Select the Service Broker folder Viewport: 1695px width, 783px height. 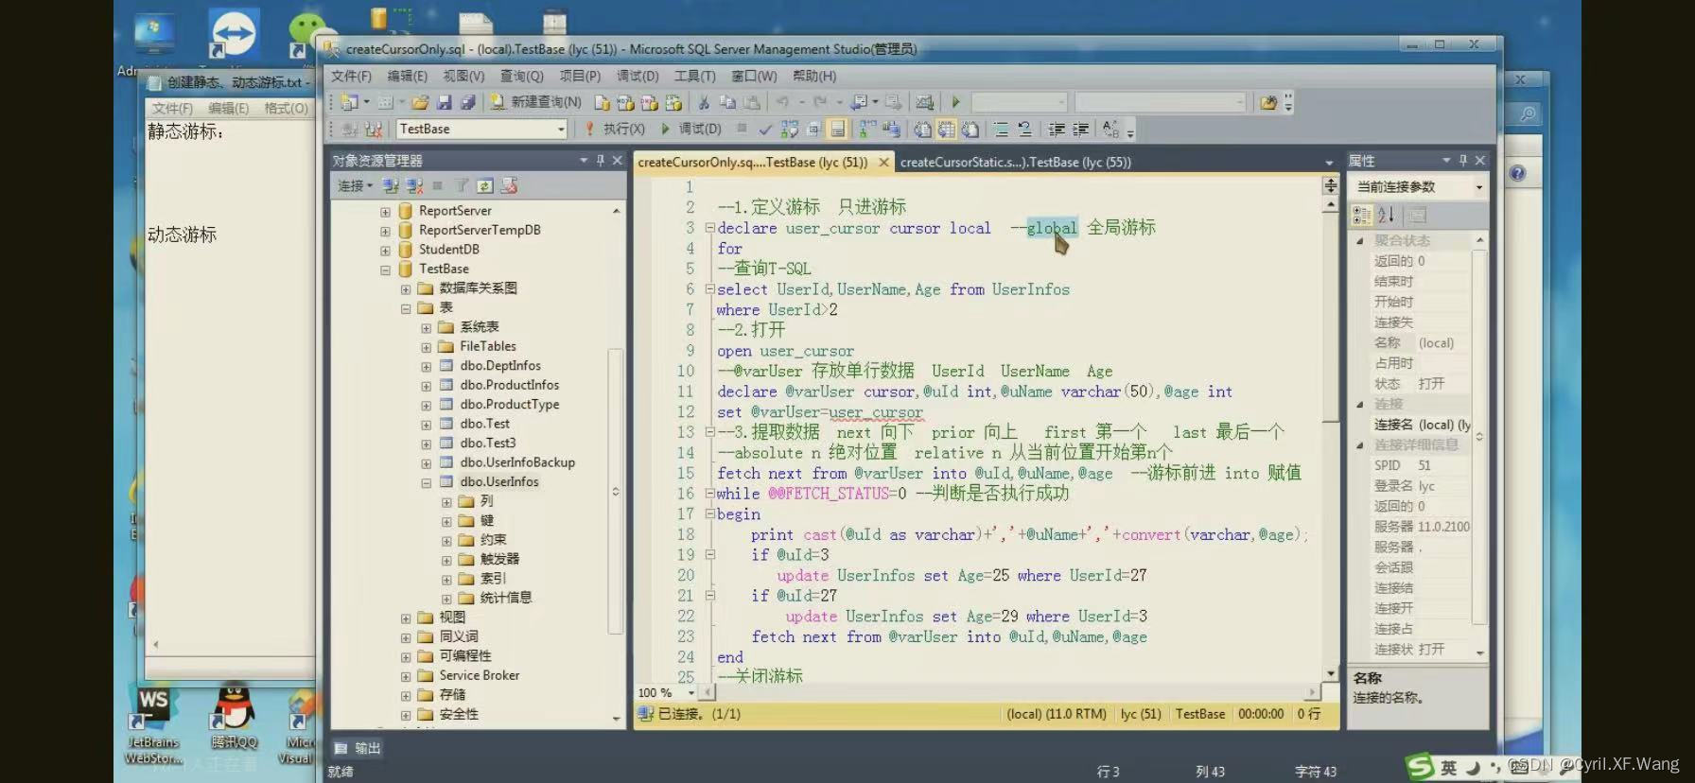(x=479, y=675)
